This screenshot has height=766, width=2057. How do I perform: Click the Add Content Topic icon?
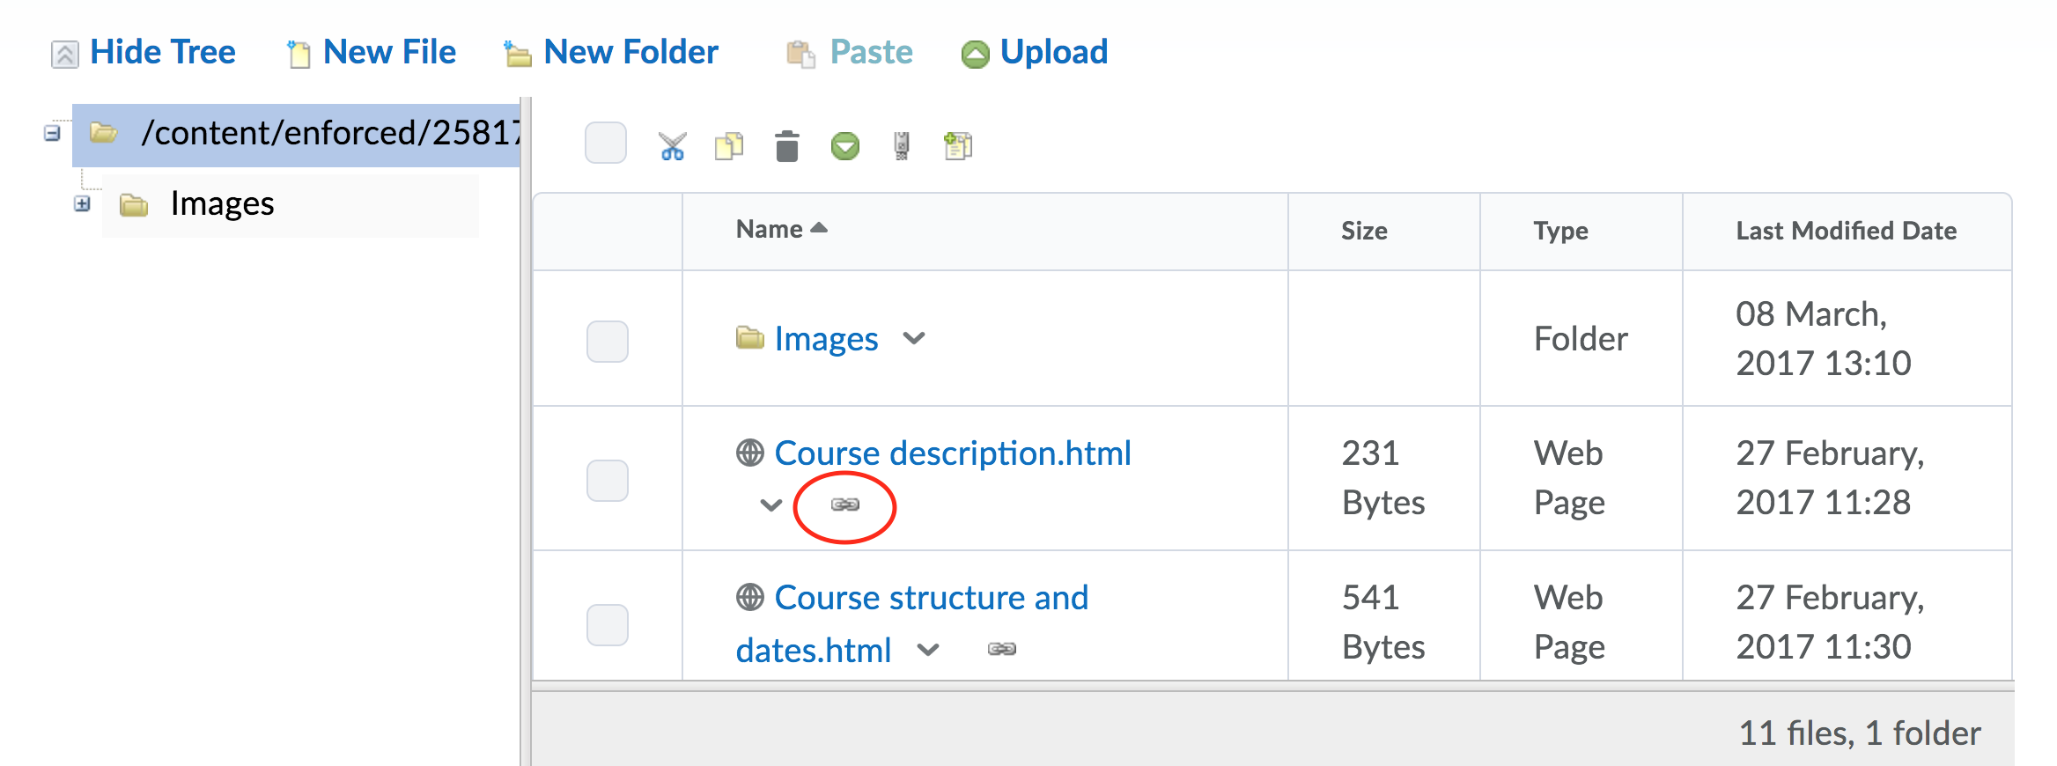click(957, 146)
